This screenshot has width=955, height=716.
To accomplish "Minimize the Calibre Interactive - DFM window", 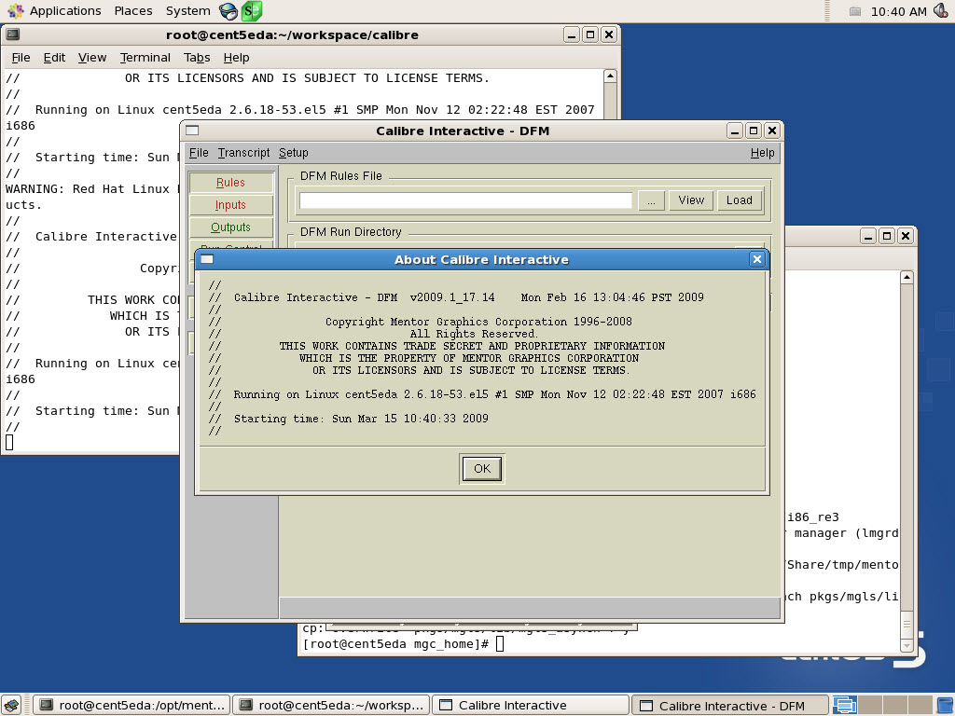I will click(x=735, y=131).
